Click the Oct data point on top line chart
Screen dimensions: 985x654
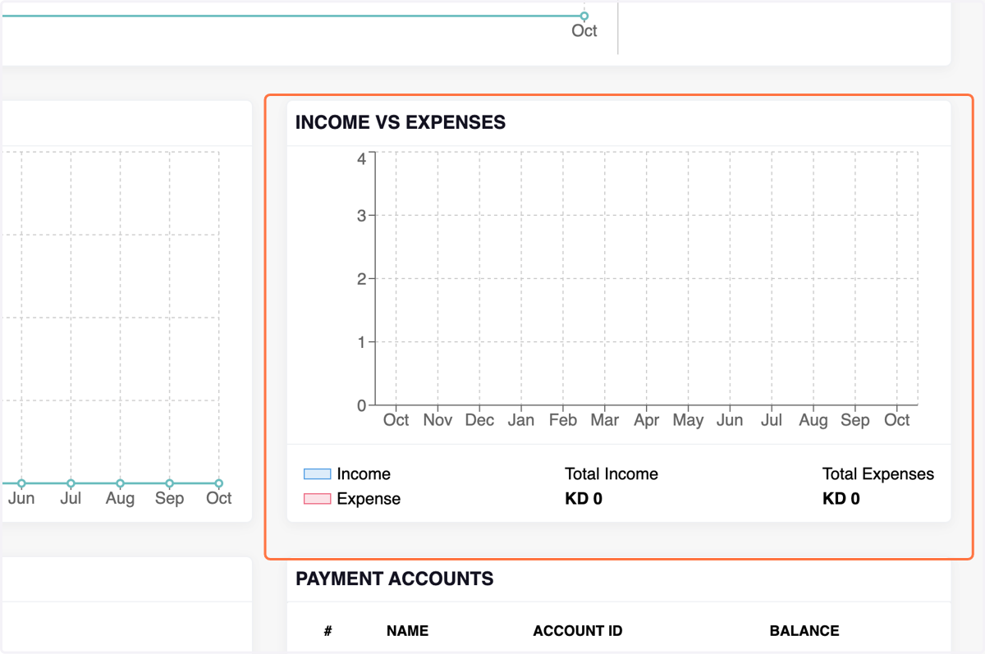(x=584, y=16)
